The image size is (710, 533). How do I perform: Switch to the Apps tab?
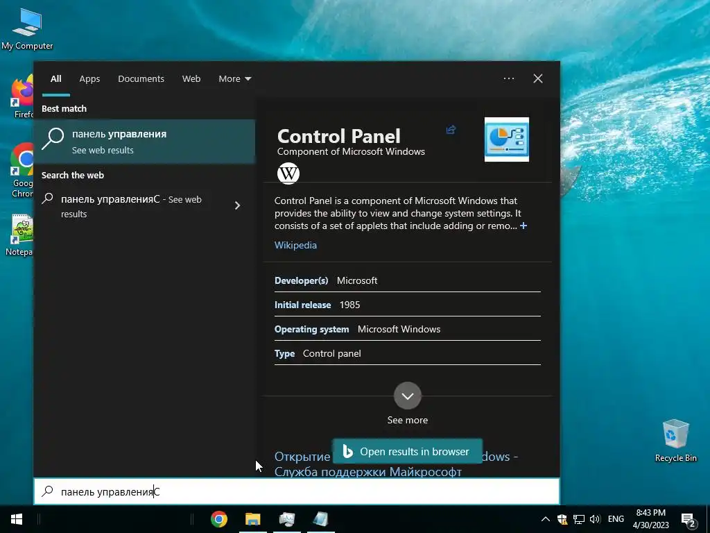click(89, 78)
